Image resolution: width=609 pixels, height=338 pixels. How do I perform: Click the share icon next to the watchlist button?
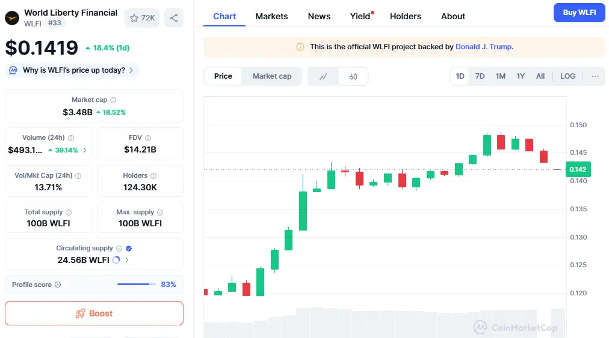coord(174,18)
